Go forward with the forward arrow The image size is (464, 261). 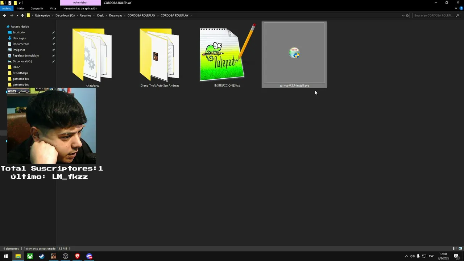[x=12, y=16]
